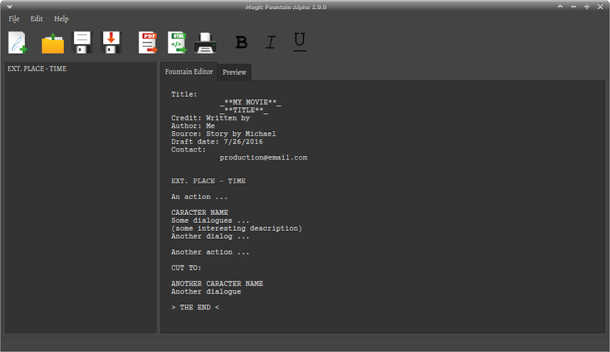The height and width of the screenshot is (352, 610).
Task: Click the 'Another dialogue' line
Action: click(206, 291)
